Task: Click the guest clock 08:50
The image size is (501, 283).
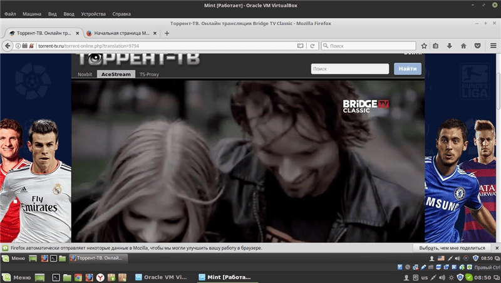Action: click(487, 258)
